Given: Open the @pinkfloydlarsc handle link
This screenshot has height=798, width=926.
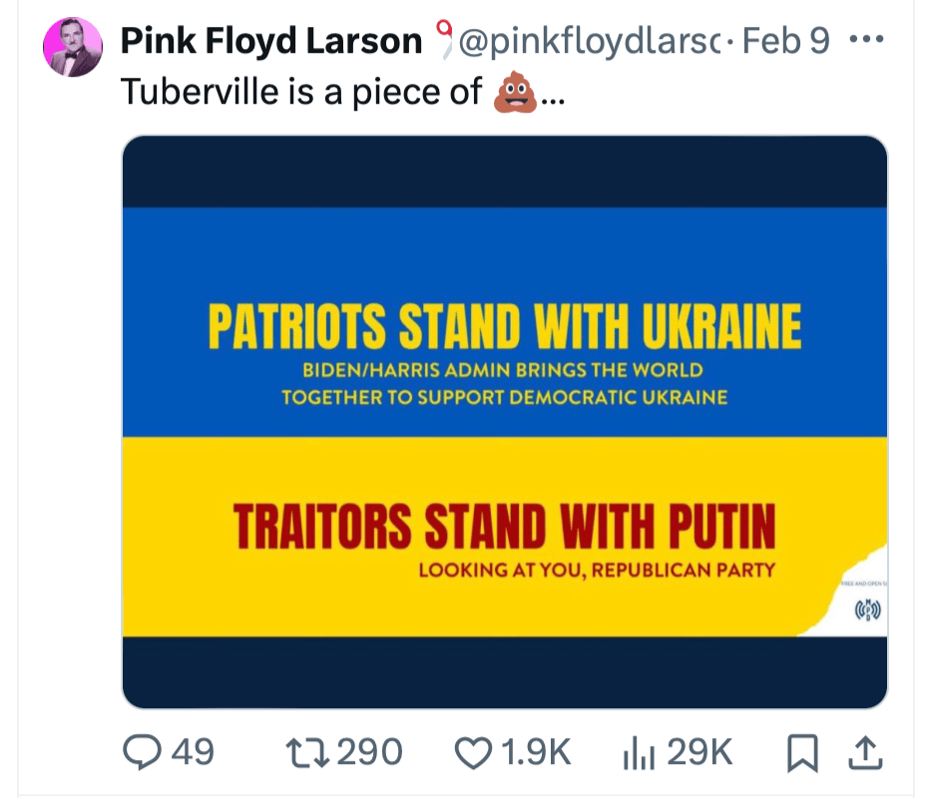Looking at the screenshot, I should (x=589, y=41).
